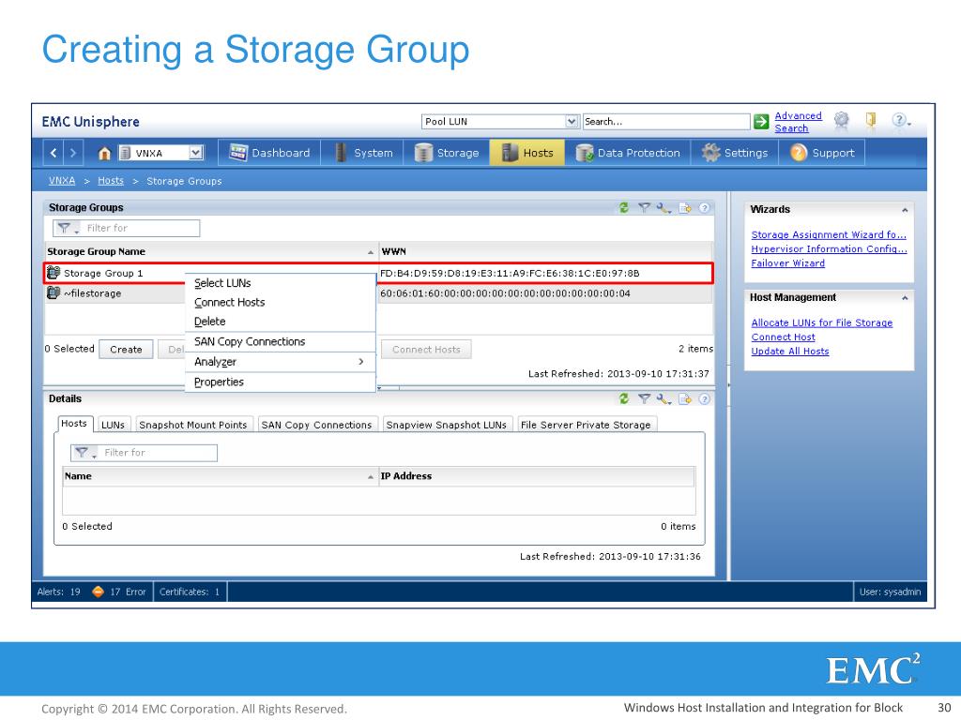961x720 pixels.
Task: Open the filter icon in Details toolbar
Action: pos(644,399)
